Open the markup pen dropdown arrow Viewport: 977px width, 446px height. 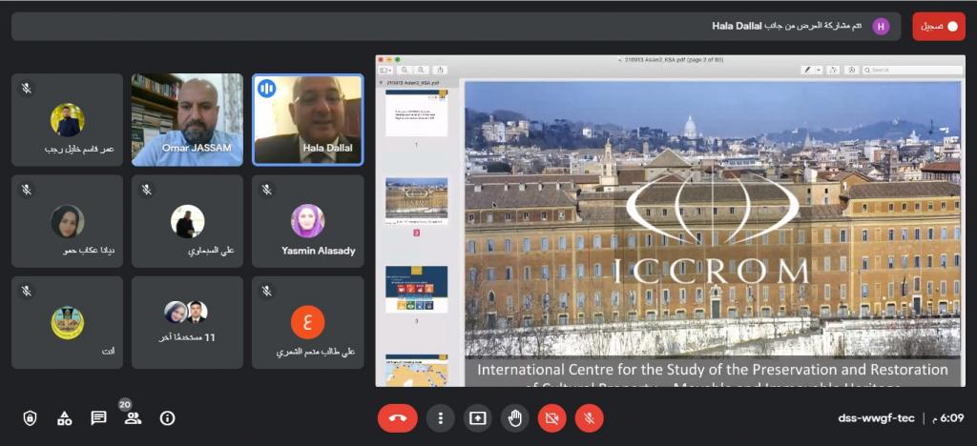click(819, 70)
